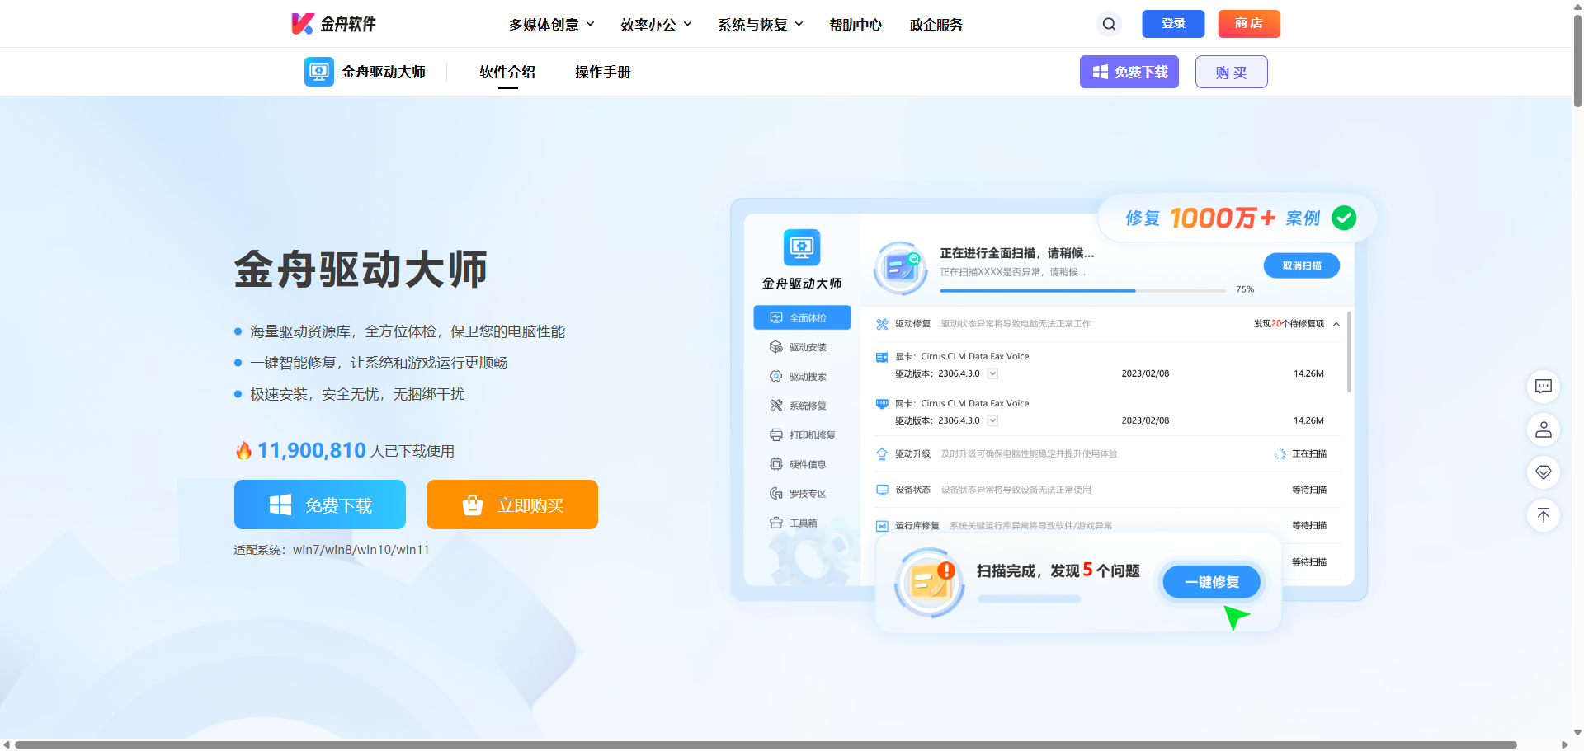Collapse the 发现20个待修复项 chevron
Viewport: 1584px width, 751px height.
[x=1336, y=324]
